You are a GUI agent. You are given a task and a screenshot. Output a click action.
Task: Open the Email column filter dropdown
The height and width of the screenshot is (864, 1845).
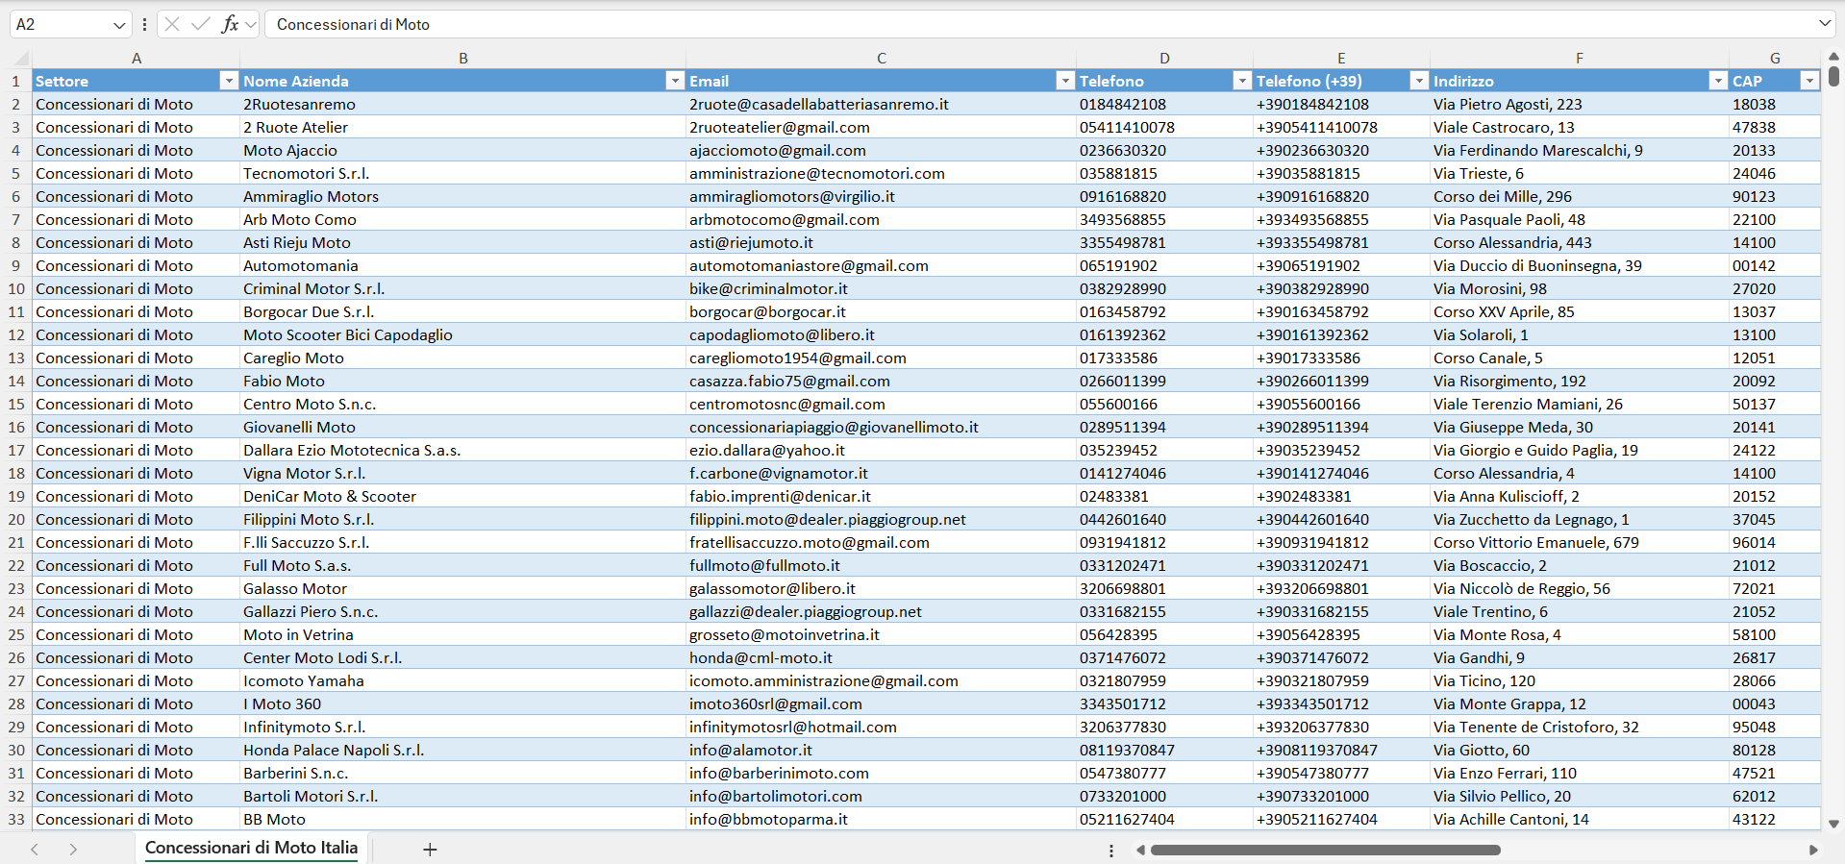click(1064, 81)
